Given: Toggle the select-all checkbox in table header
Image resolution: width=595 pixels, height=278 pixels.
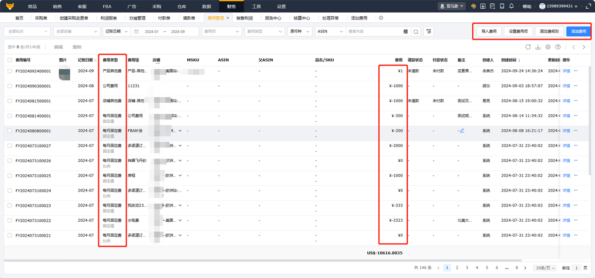Looking at the screenshot, I should coord(10,60).
